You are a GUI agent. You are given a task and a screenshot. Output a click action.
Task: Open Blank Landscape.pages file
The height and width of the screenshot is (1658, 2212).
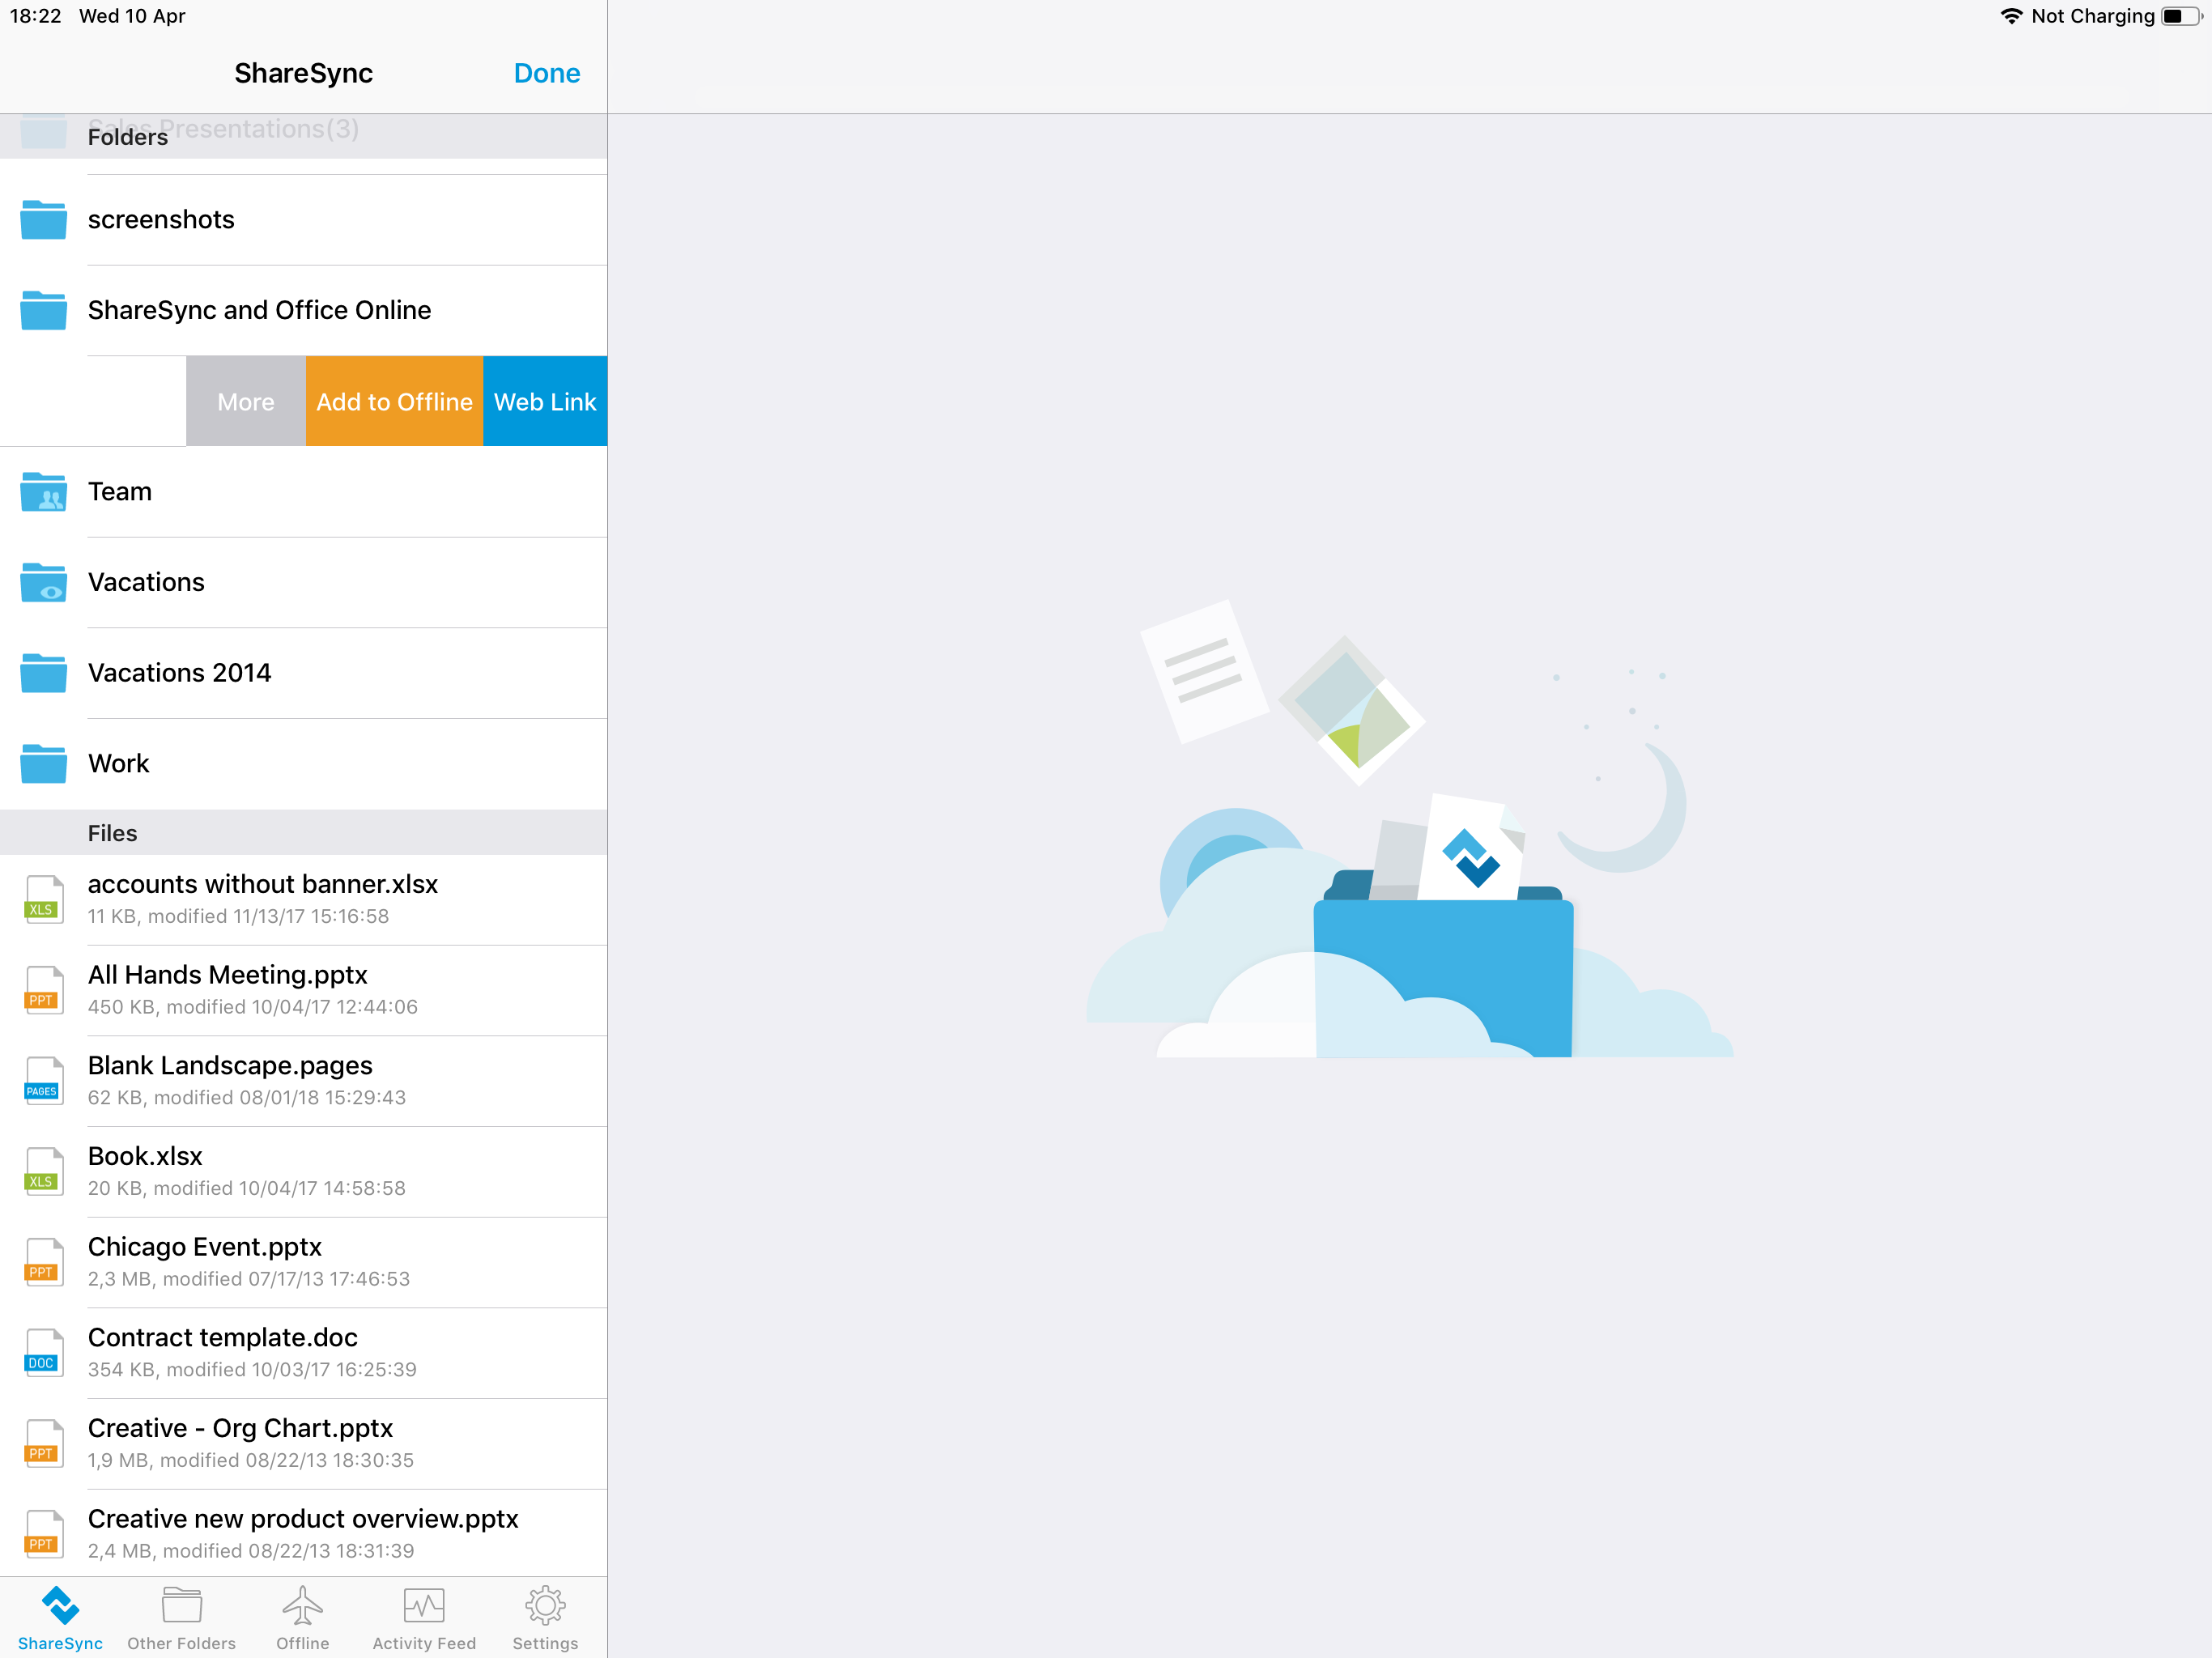click(303, 1081)
